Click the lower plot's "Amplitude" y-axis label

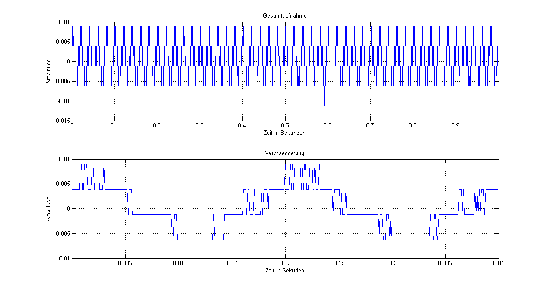coord(49,209)
